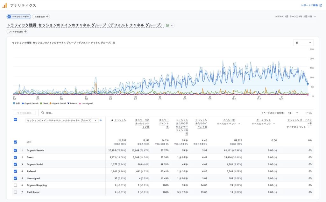Click the Google Analytics logo icon
Screen dimensions: 326x202
[x=4, y=5]
